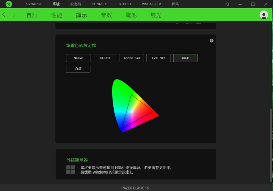
Task: Select the 電池 sub-tab
Action: tap(131, 15)
